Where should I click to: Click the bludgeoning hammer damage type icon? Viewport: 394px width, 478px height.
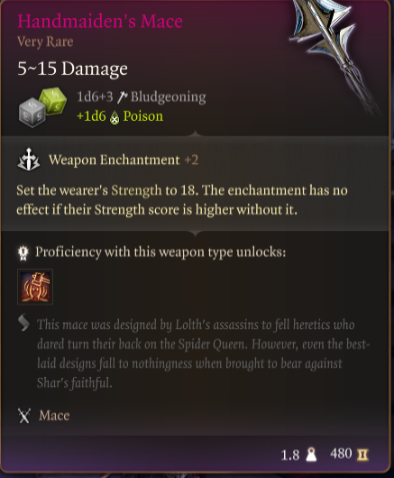tap(122, 97)
